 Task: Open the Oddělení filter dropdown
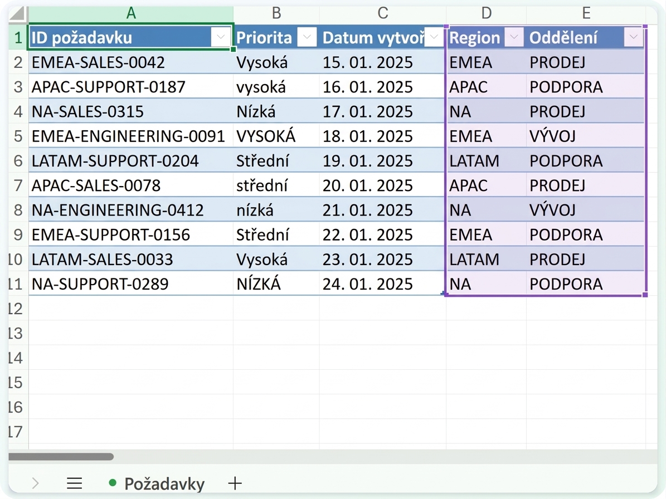click(x=633, y=37)
